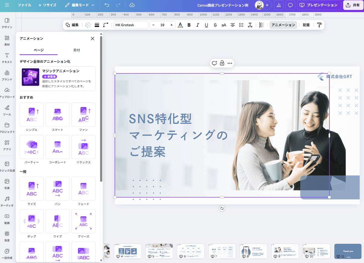
Task: Toggle bulleted list formatting
Action: coord(241,25)
